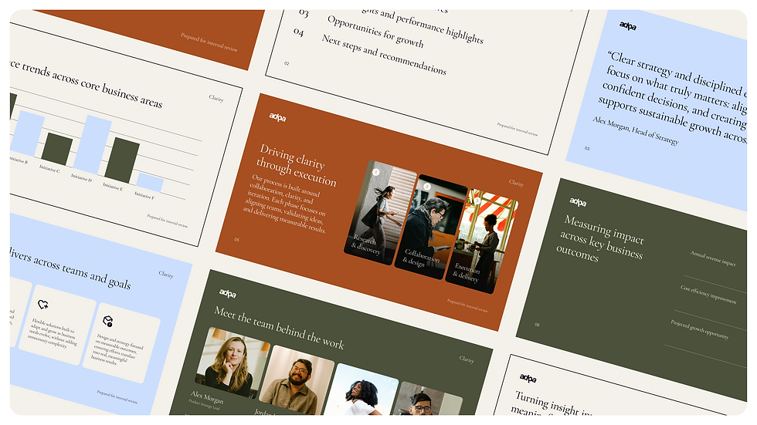The width and height of the screenshot is (757, 425).
Task: Select the Execution & delivery photo card
Action: pyautogui.click(x=482, y=241)
